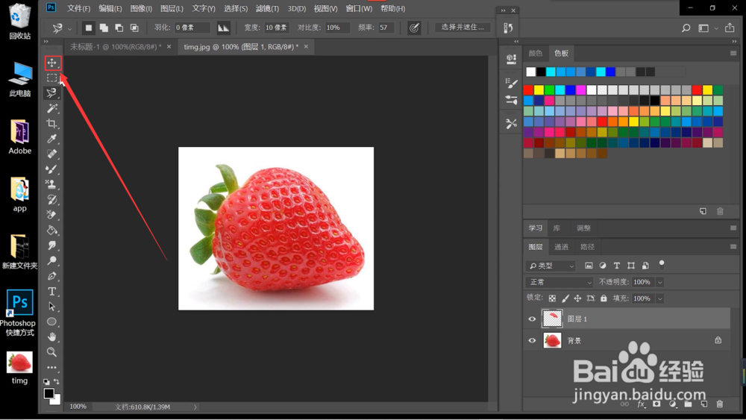Image resolution: width=746 pixels, height=420 pixels.
Task: Select the Paint Bucket tool
Action: coord(52,231)
